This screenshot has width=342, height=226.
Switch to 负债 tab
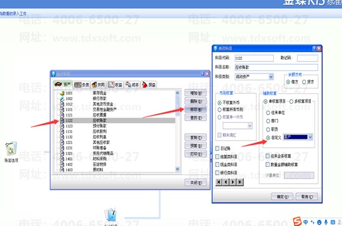coord(82,85)
